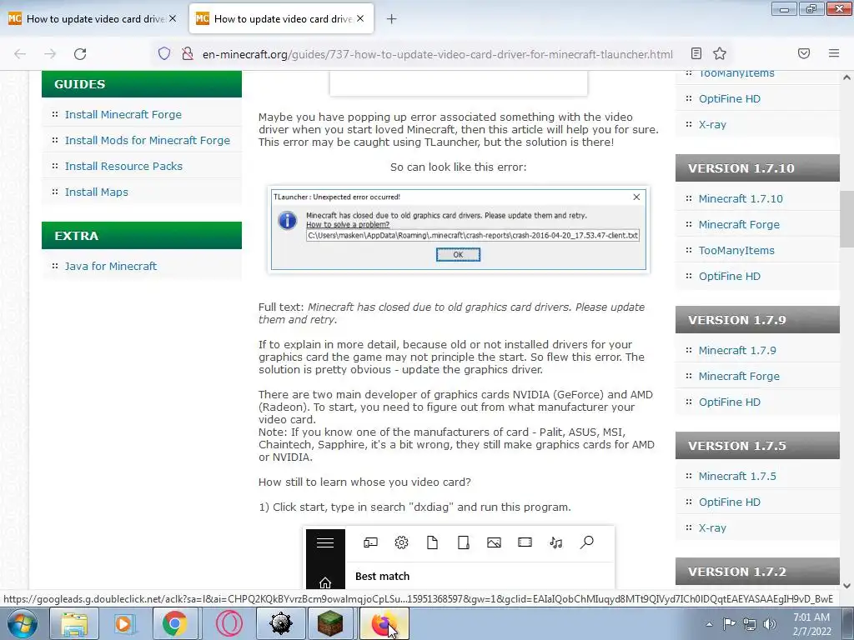This screenshot has width=854, height=640.
Task: Launch Google Chrome from the taskbar
Action: (174, 623)
